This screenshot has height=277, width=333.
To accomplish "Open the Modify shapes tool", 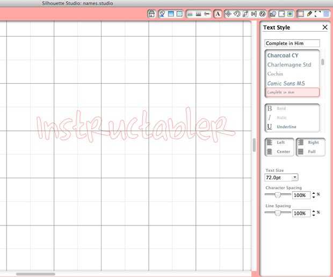I will point(273,14).
